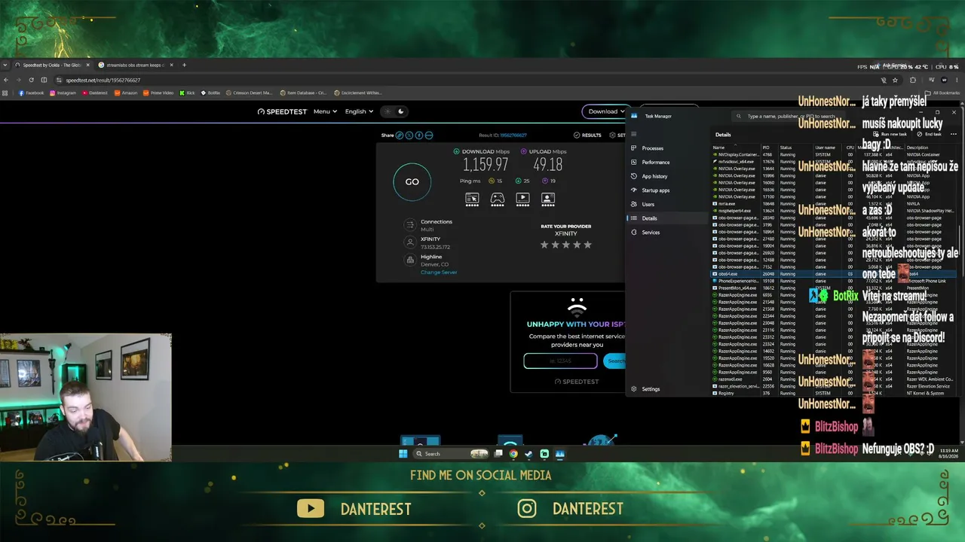
Task: Copy the result link via the Share link icon
Action: pos(400,135)
